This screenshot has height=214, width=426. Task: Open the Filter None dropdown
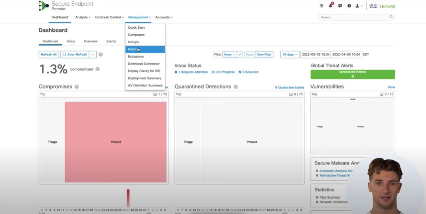pos(229,54)
